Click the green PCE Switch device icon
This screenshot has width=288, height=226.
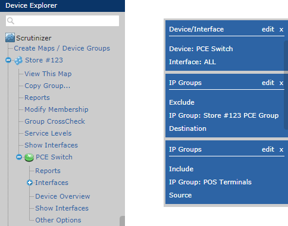coord(29,157)
